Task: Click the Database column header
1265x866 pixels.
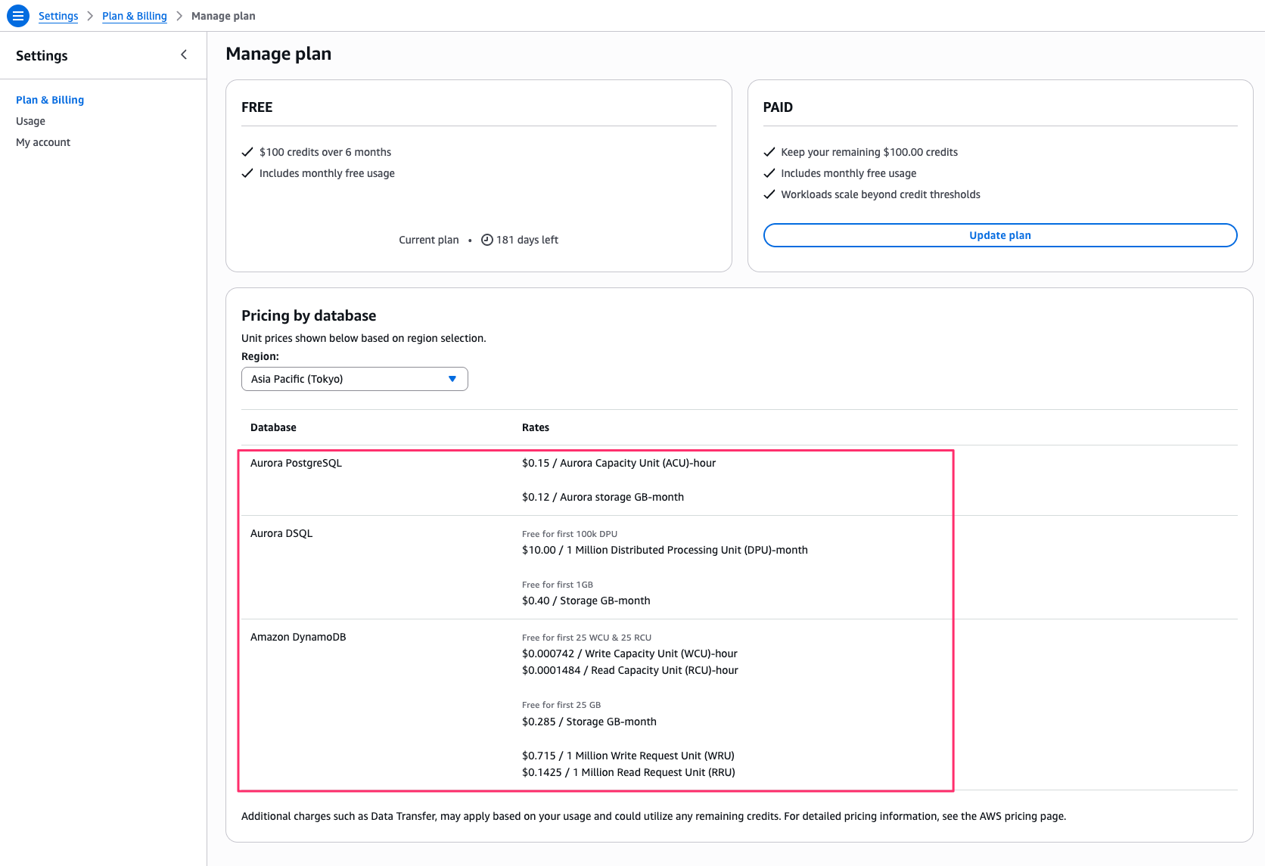Action: [x=273, y=427]
